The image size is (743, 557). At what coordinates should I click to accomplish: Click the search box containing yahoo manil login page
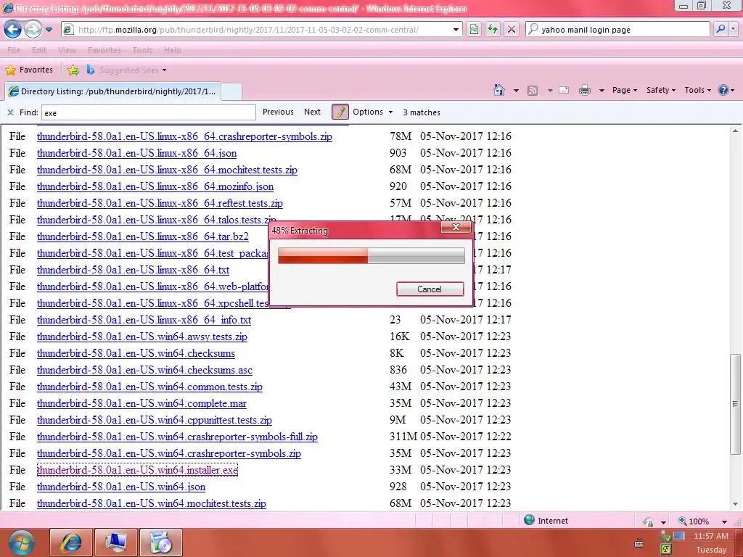[618, 29]
